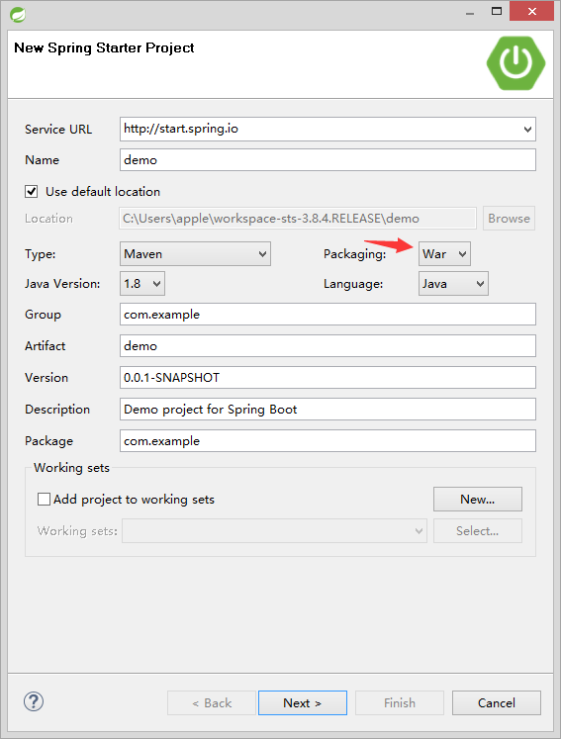Close the dialog with the red X

(x=531, y=11)
